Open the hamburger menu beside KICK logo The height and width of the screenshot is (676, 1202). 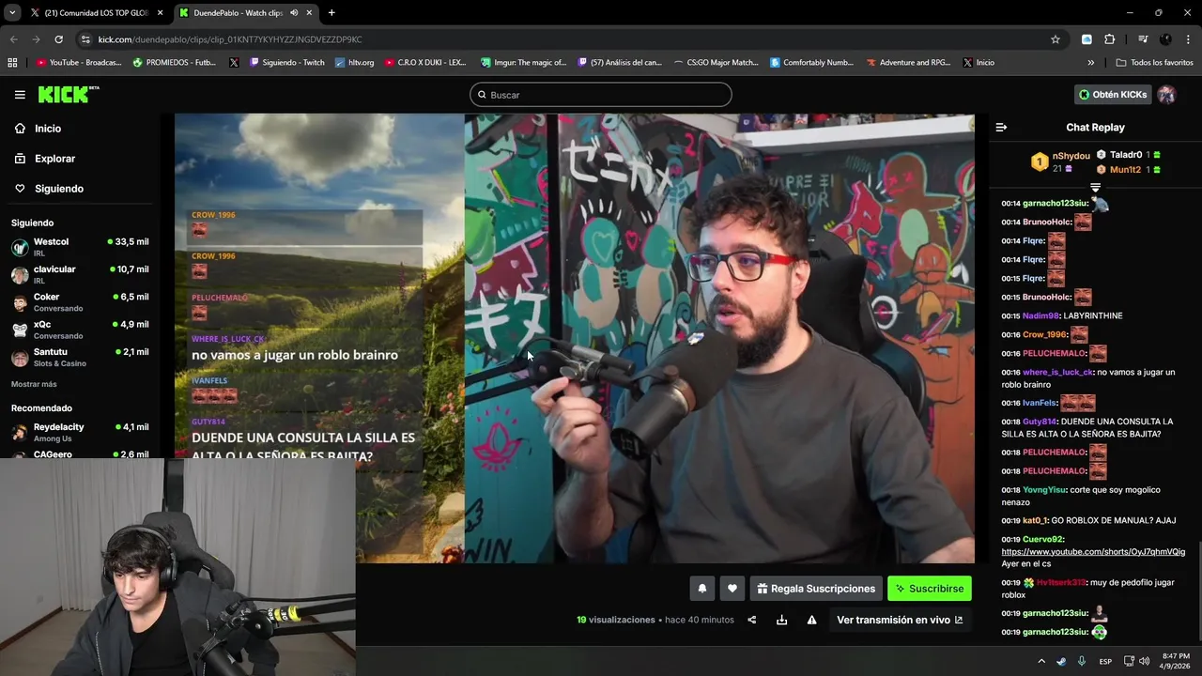[20, 95]
